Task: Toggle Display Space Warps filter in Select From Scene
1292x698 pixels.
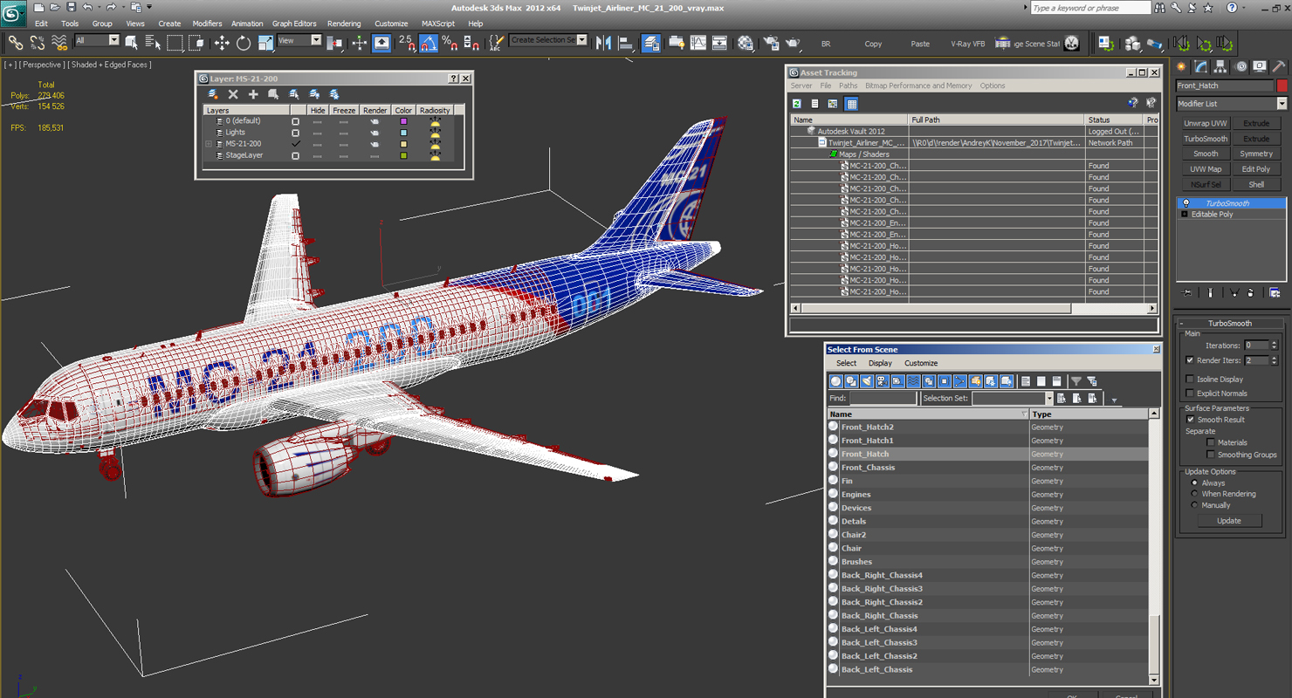Action: [913, 381]
